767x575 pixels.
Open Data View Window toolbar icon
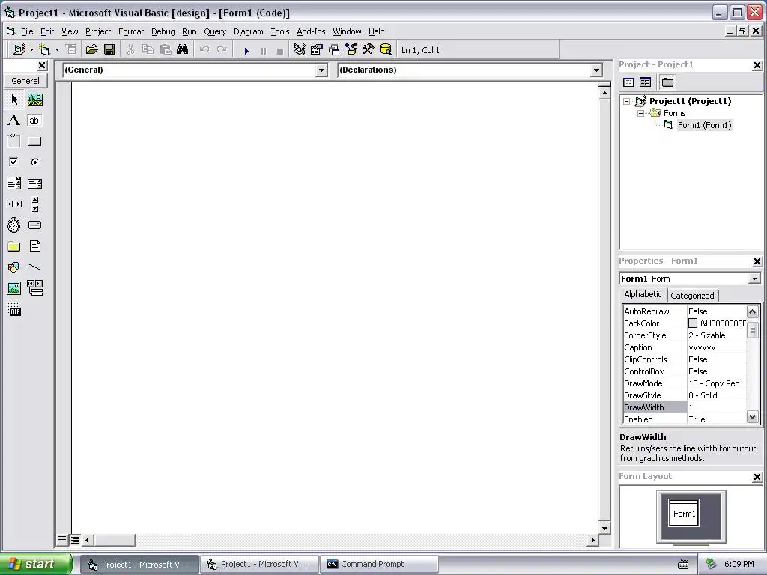[x=386, y=49]
